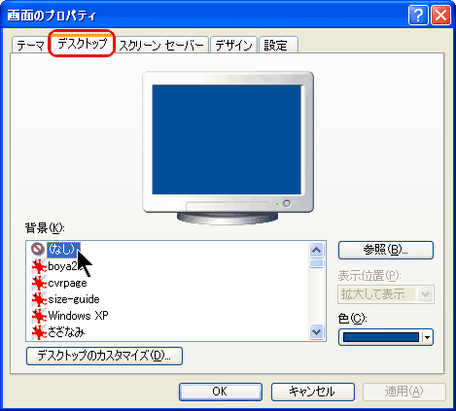Click the (なし) no-background icon
Screen dimensions: 456x411
38,249
